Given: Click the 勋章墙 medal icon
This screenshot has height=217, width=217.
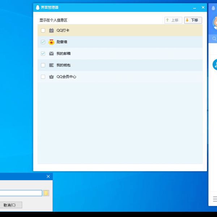Looking at the screenshot, I should (x=51, y=42).
